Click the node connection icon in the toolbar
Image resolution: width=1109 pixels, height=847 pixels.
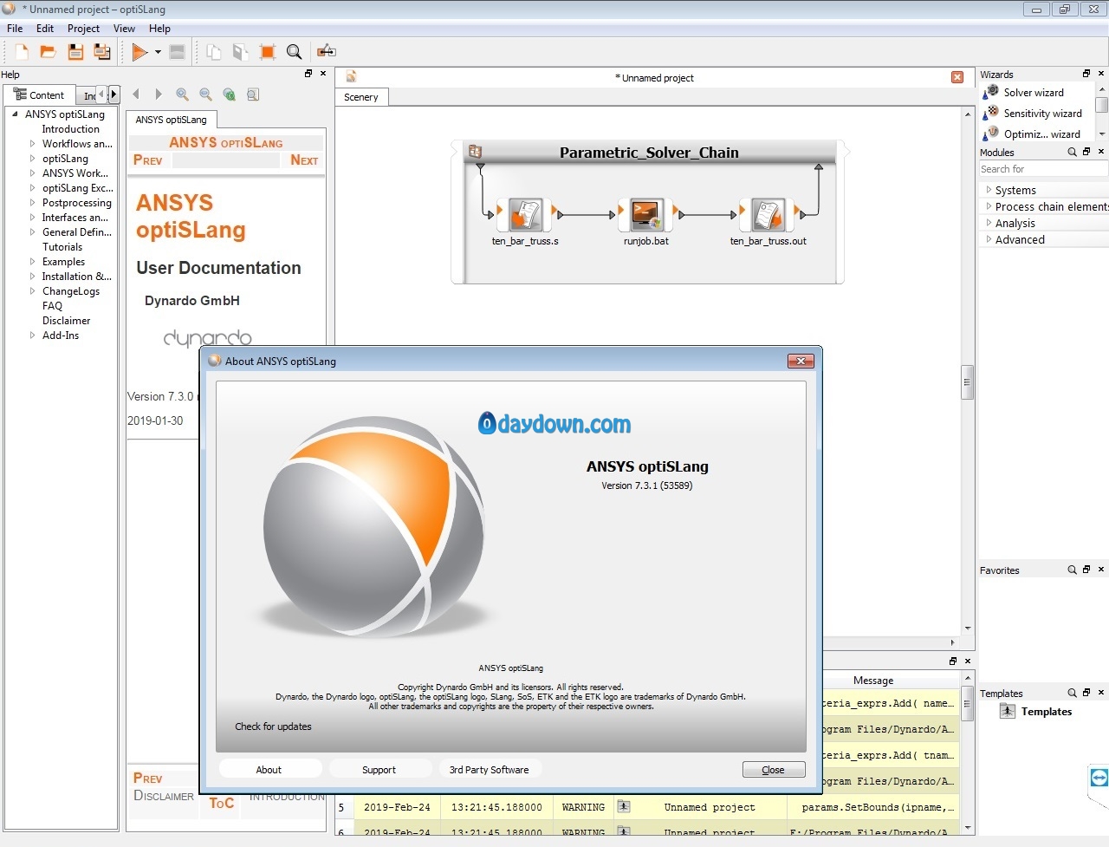pos(327,52)
